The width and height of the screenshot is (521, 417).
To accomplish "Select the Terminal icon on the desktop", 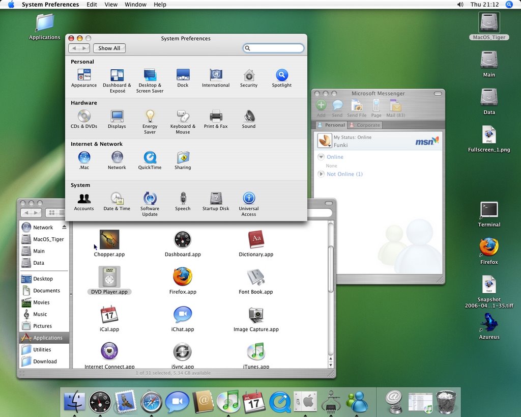I will click(489, 214).
